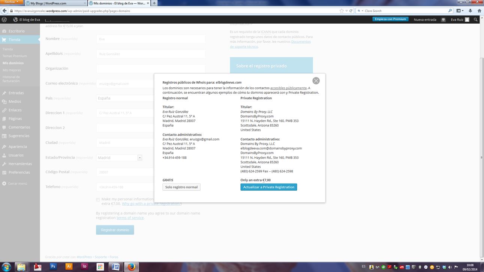Toggle the private registration checkbox
This screenshot has width=484, height=272.
click(x=98, y=200)
